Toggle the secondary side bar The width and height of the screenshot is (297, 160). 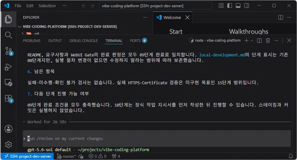coord(247,6)
